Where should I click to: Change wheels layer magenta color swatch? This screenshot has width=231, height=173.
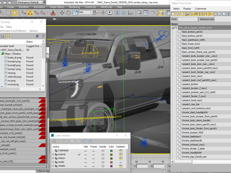(111, 166)
